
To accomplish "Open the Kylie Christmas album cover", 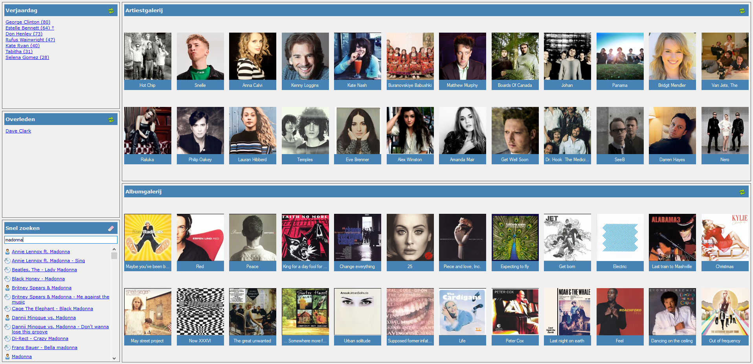I will point(725,243).
